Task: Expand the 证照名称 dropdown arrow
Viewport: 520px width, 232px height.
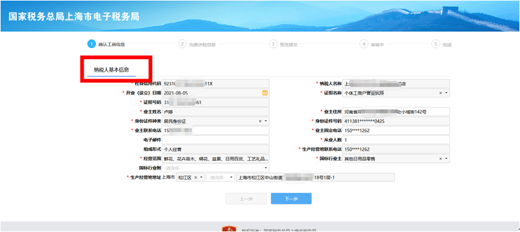Action: click(446, 93)
